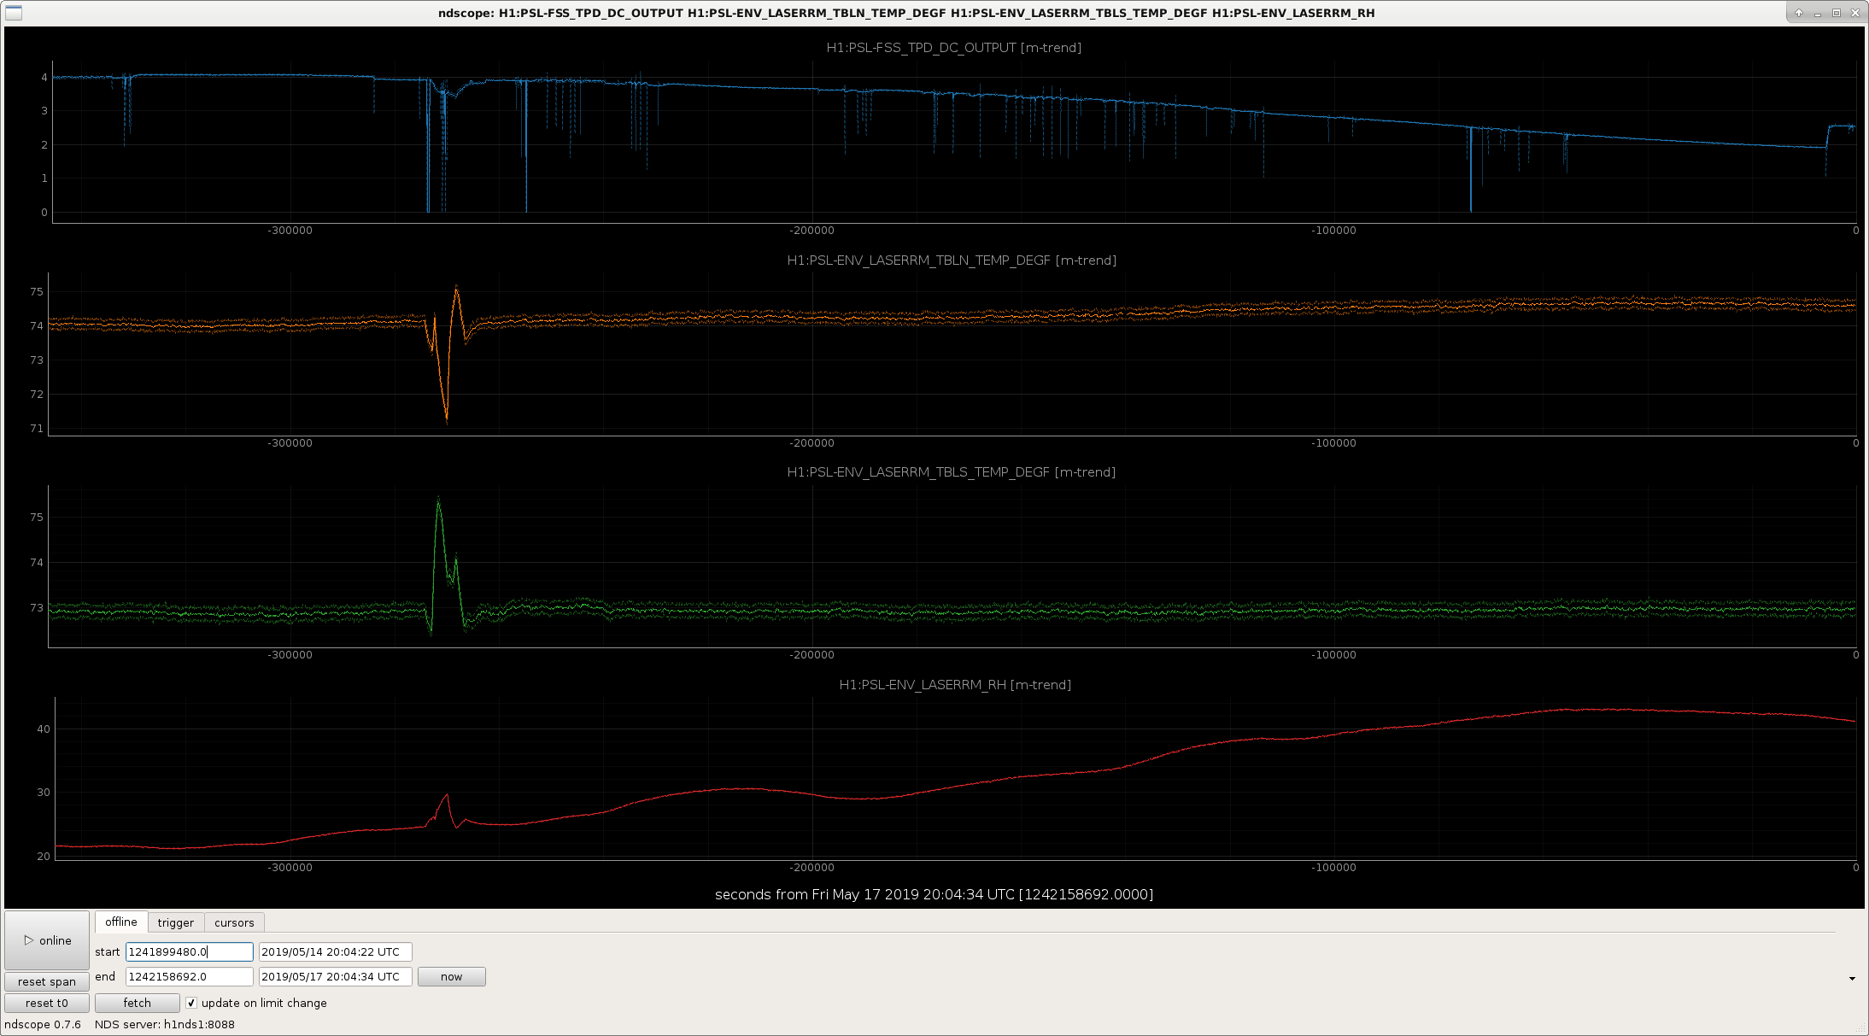1869x1036 pixels.
Task: Click the ndscope window title text
Action: coord(906,13)
